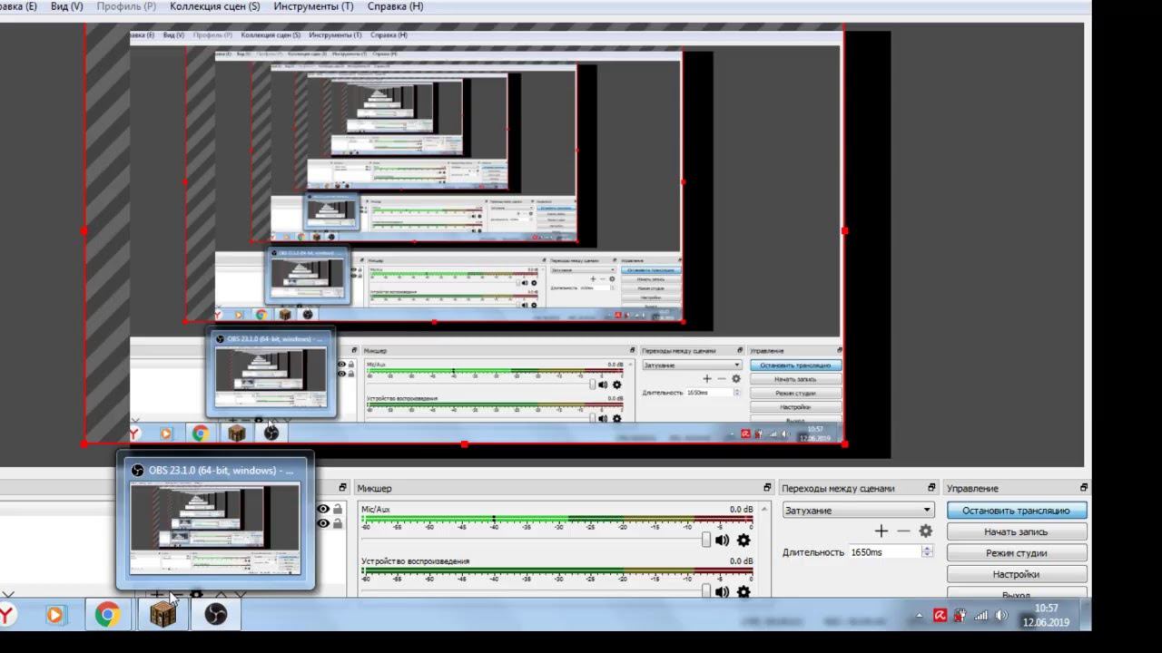
Task: Open the Инструменты (T) menu
Action: [313, 6]
